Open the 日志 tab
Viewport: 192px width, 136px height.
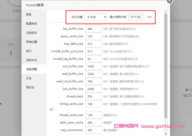[x=29, y=78]
